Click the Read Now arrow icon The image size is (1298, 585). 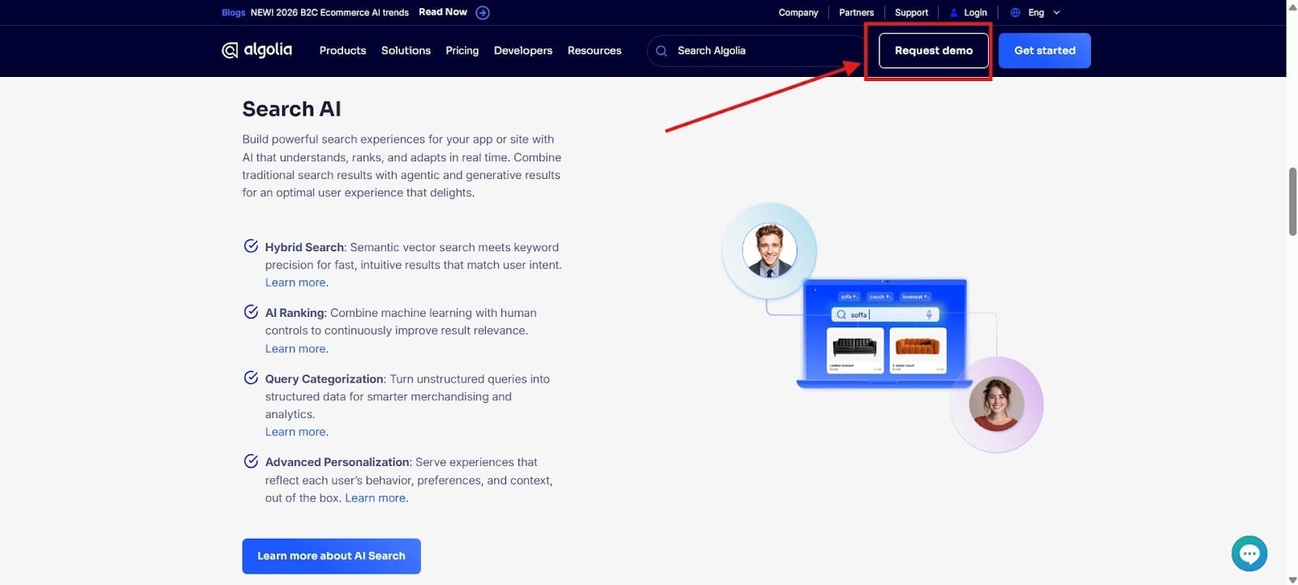[x=483, y=12]
